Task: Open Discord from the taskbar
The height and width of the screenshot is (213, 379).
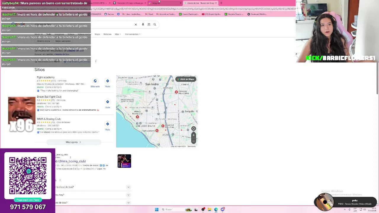Action: (222, 209)
